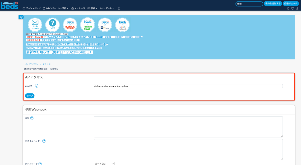
Task: Switch to mobile view phone icon
Action: [x=288, y=8]
